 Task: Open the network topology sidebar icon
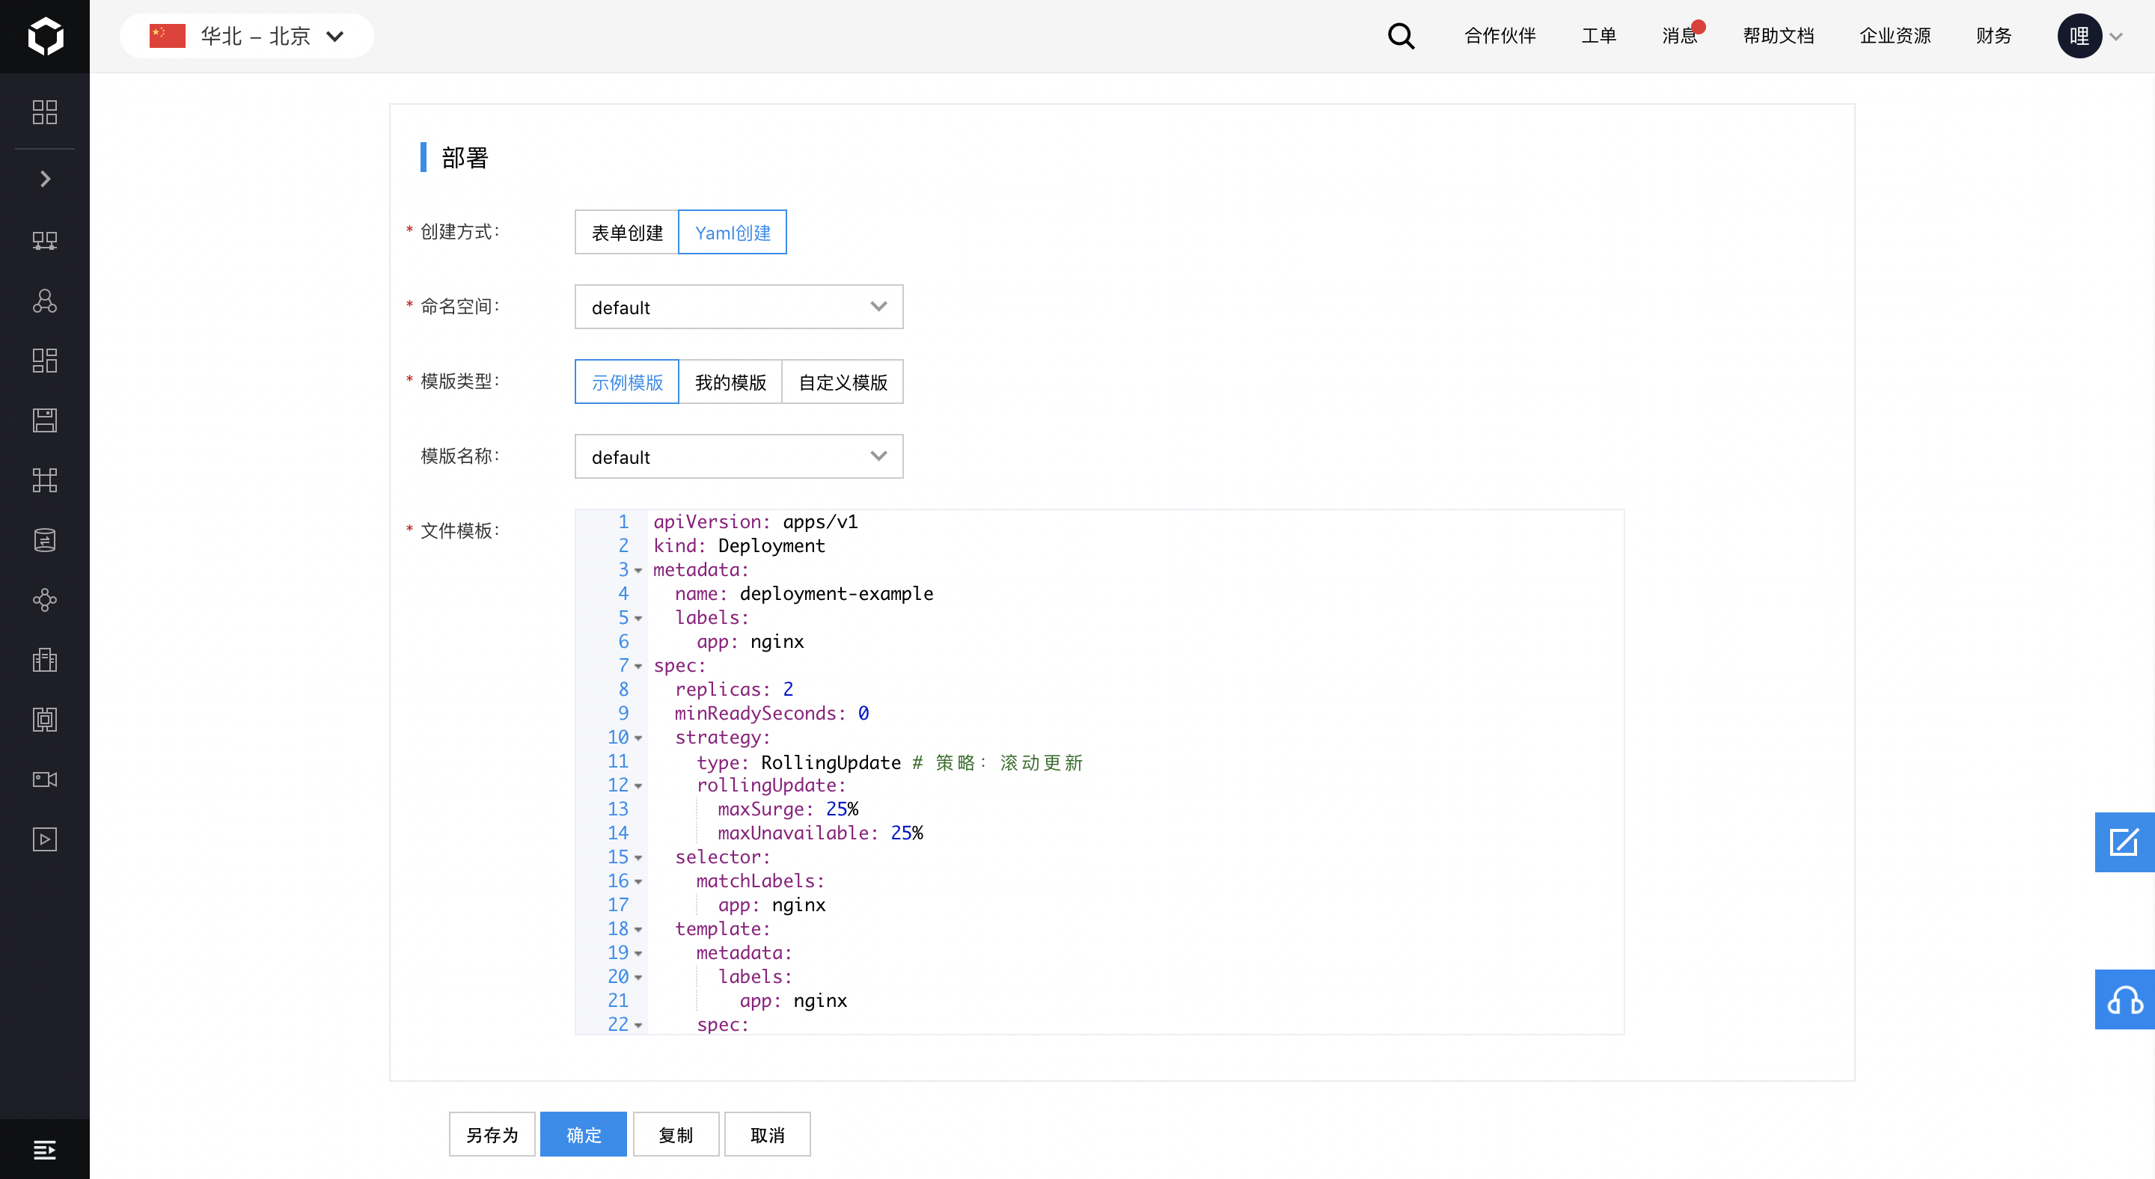click(x=45, y=241)
